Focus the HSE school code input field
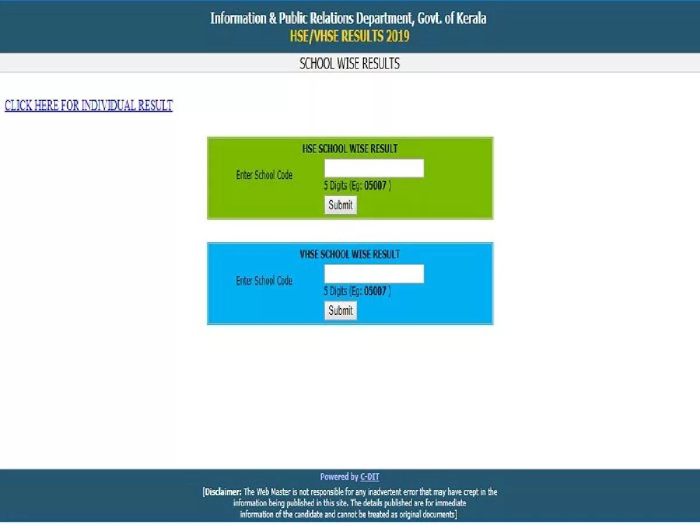 [x=374, y=168]
